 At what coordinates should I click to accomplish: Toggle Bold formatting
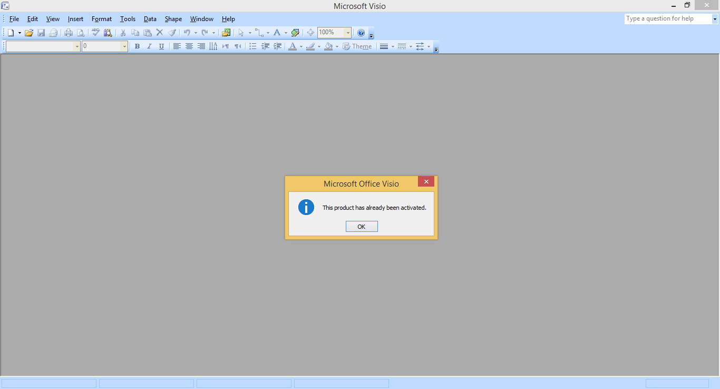pyautogui.click(x=137, y=46)
